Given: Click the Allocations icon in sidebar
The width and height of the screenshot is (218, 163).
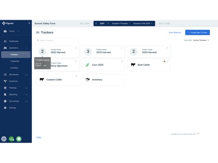Looking at the screenshot, I should [x=5, y=74].
